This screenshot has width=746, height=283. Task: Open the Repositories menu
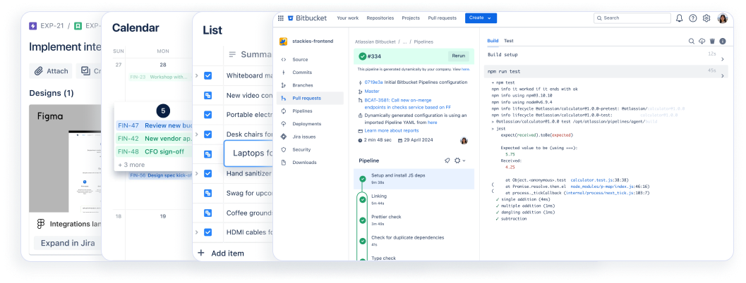pos(380,18)
